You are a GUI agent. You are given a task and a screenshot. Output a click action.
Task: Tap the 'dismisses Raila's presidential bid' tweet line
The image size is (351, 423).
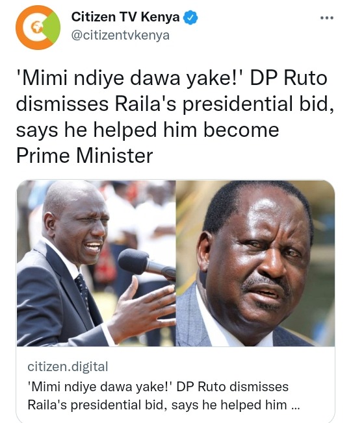175,104
